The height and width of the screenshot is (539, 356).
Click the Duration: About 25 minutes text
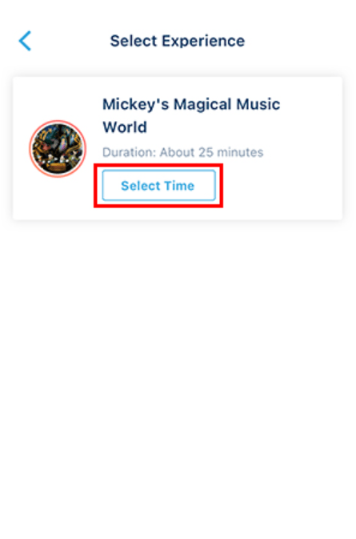point(183,152)
